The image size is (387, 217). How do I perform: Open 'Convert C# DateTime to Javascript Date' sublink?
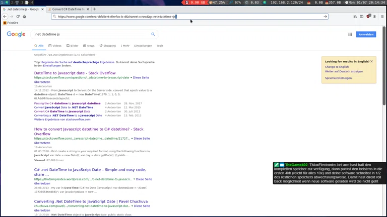click(x=62, y=112)
